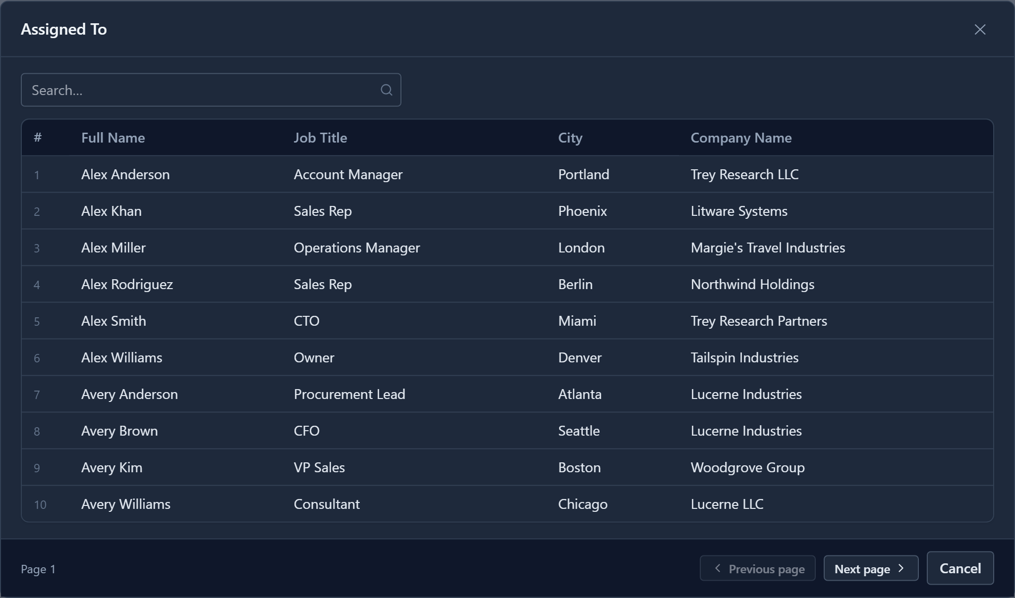The width and height of the screenshot is (1015, 598).
Task: Select the Alex Khan row
Action: tap(507, 211)
